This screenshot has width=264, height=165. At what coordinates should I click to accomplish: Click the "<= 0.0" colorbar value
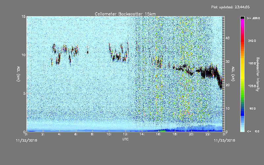click(x=253, y=131)
